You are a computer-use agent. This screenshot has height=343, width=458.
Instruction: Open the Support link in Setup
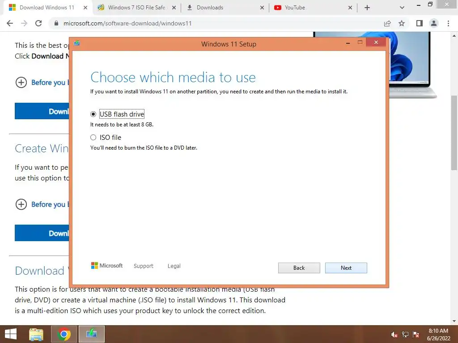pos(144,266)
